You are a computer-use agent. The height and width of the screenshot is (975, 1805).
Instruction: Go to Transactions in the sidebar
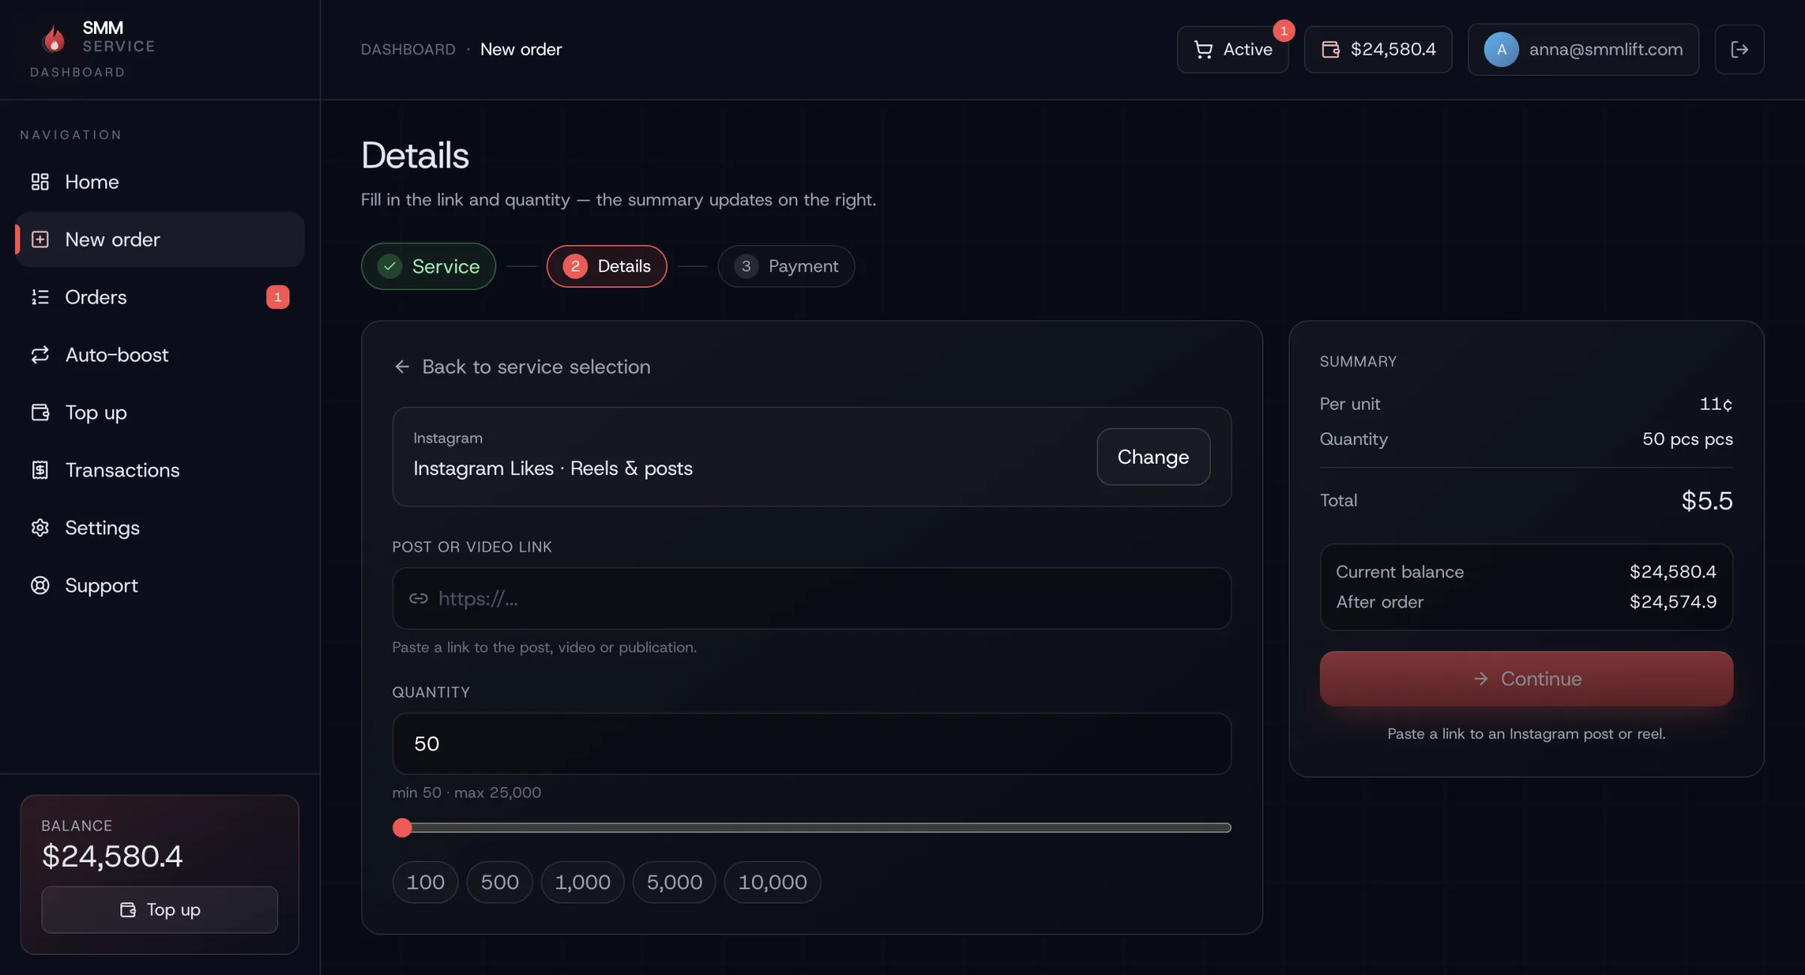122,470
